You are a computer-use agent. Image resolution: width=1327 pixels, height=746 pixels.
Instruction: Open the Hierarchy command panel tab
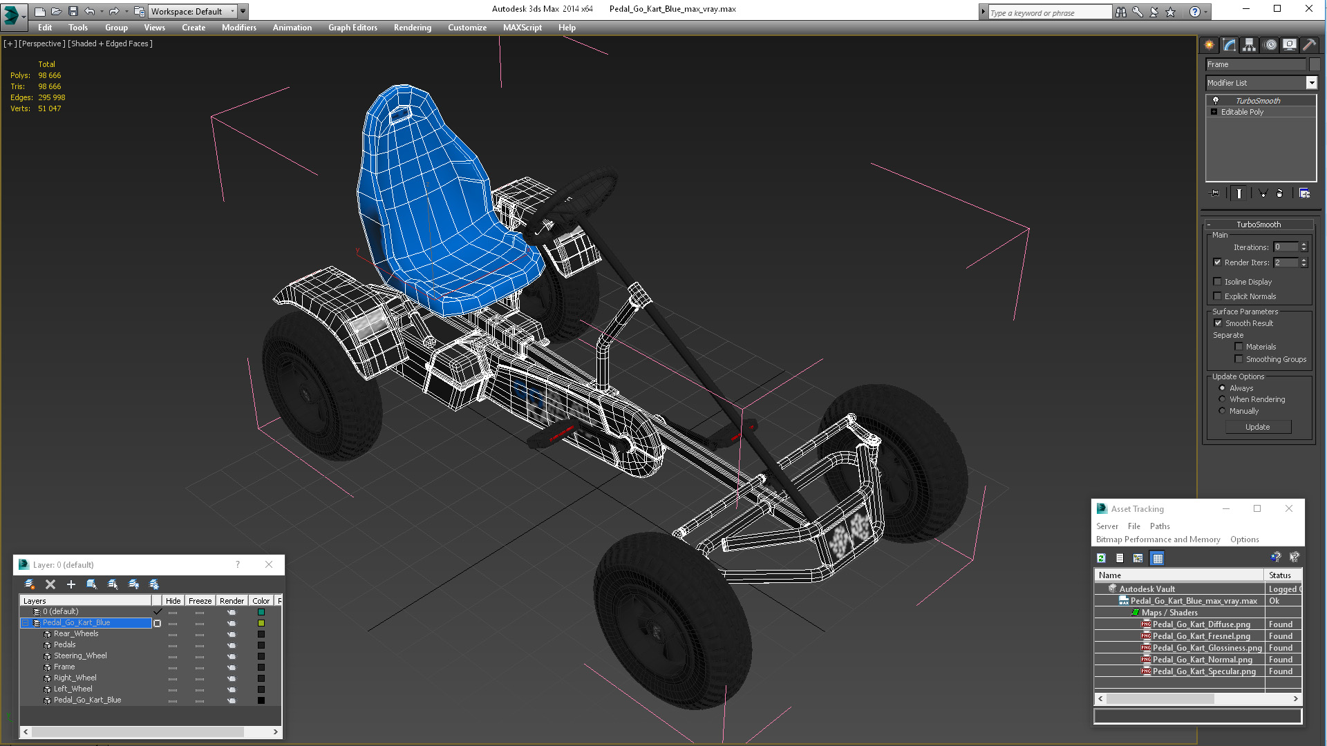click(1249, 45)
